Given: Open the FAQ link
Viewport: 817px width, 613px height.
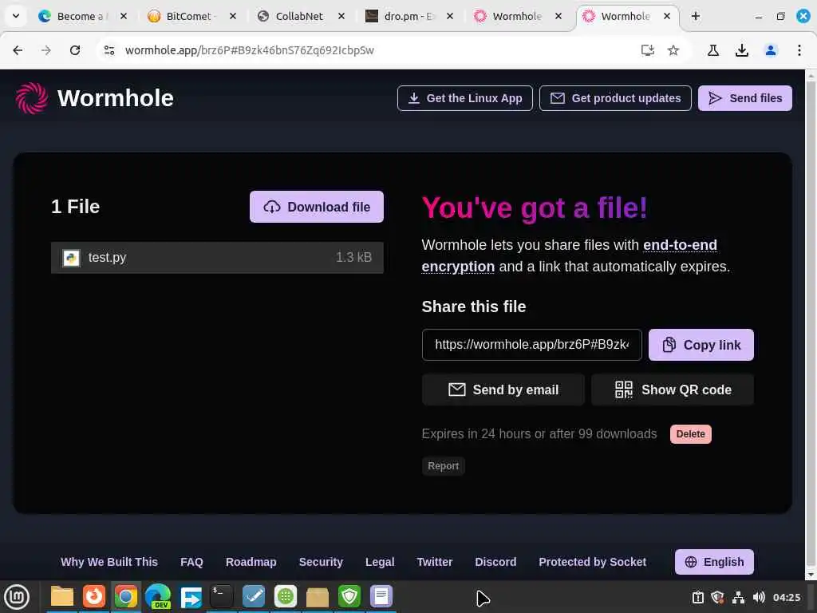Looking at the screenshot, I should [191, 562].
